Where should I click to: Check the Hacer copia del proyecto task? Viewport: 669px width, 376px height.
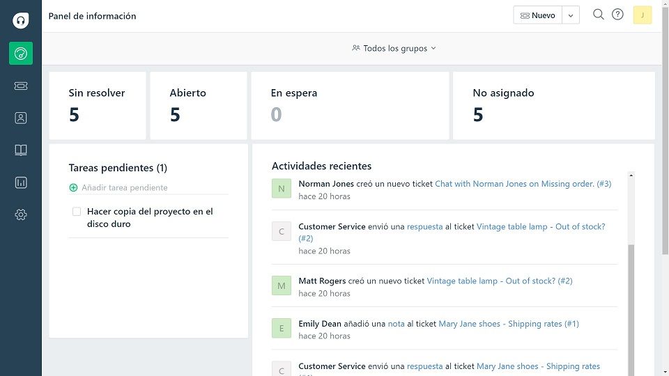[77, 212]
